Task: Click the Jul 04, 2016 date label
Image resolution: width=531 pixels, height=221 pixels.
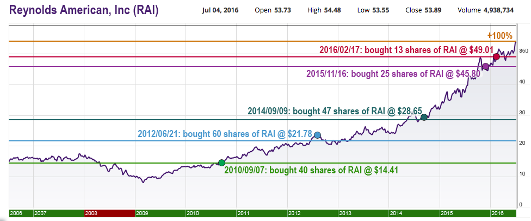Action: 220,10
